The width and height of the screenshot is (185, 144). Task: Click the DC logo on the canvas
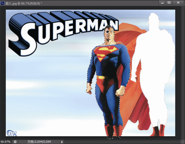tap(11, 133)
